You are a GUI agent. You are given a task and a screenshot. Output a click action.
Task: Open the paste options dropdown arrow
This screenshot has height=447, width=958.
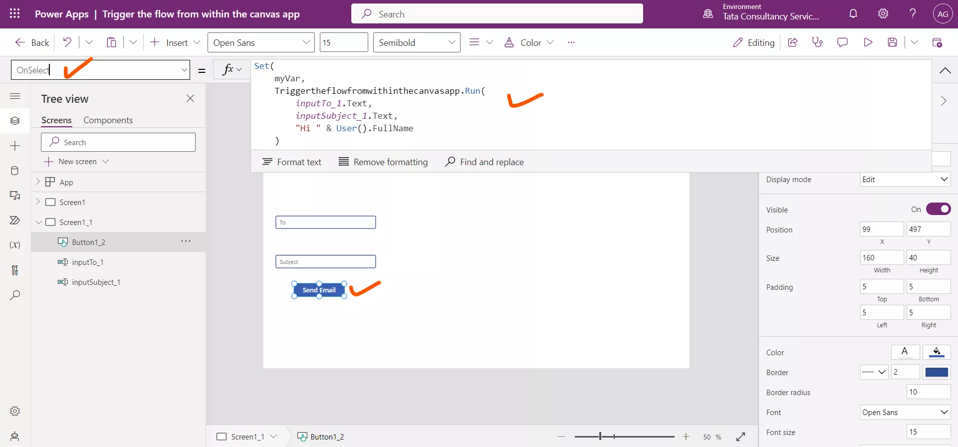(133, 42)
